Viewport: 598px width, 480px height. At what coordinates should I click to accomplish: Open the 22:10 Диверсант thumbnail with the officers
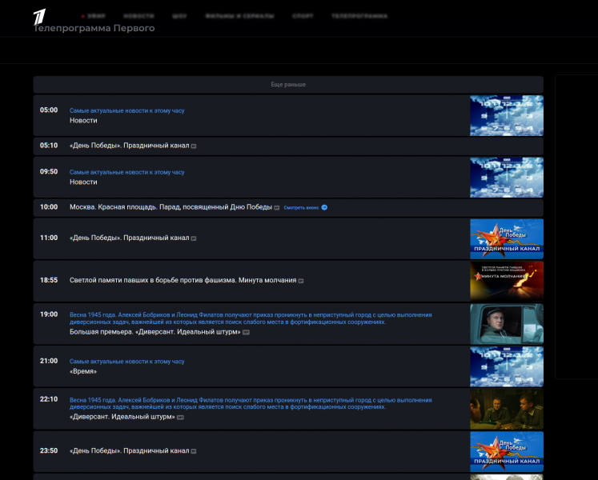[507, 409]
